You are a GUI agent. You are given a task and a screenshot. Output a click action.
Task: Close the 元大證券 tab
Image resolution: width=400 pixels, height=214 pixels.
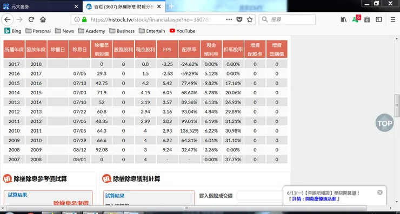[76, 6]
